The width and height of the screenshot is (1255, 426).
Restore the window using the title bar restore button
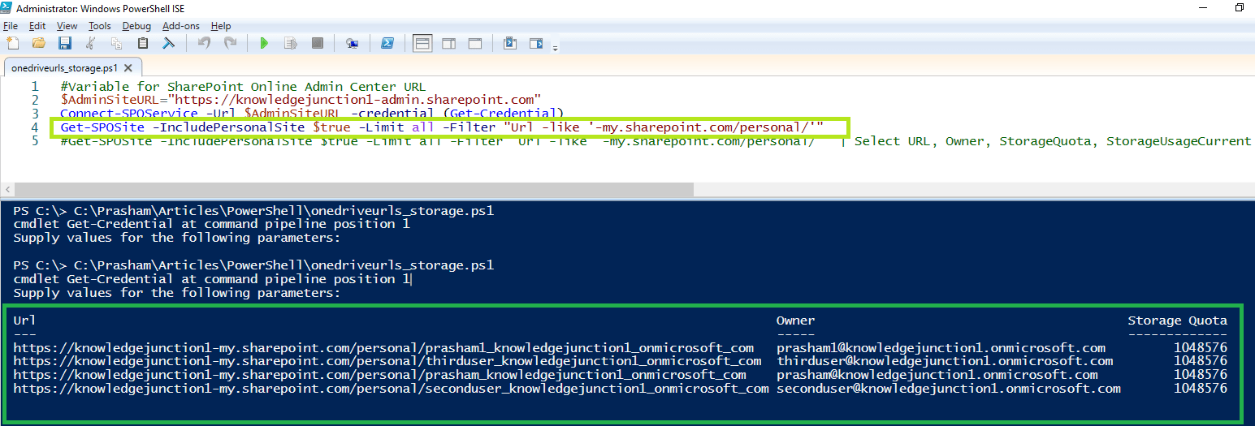pos(1240,7)
